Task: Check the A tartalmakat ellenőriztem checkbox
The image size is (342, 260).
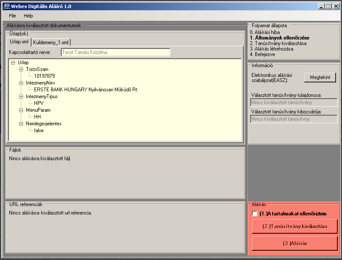Action: (x=254, y=214)
